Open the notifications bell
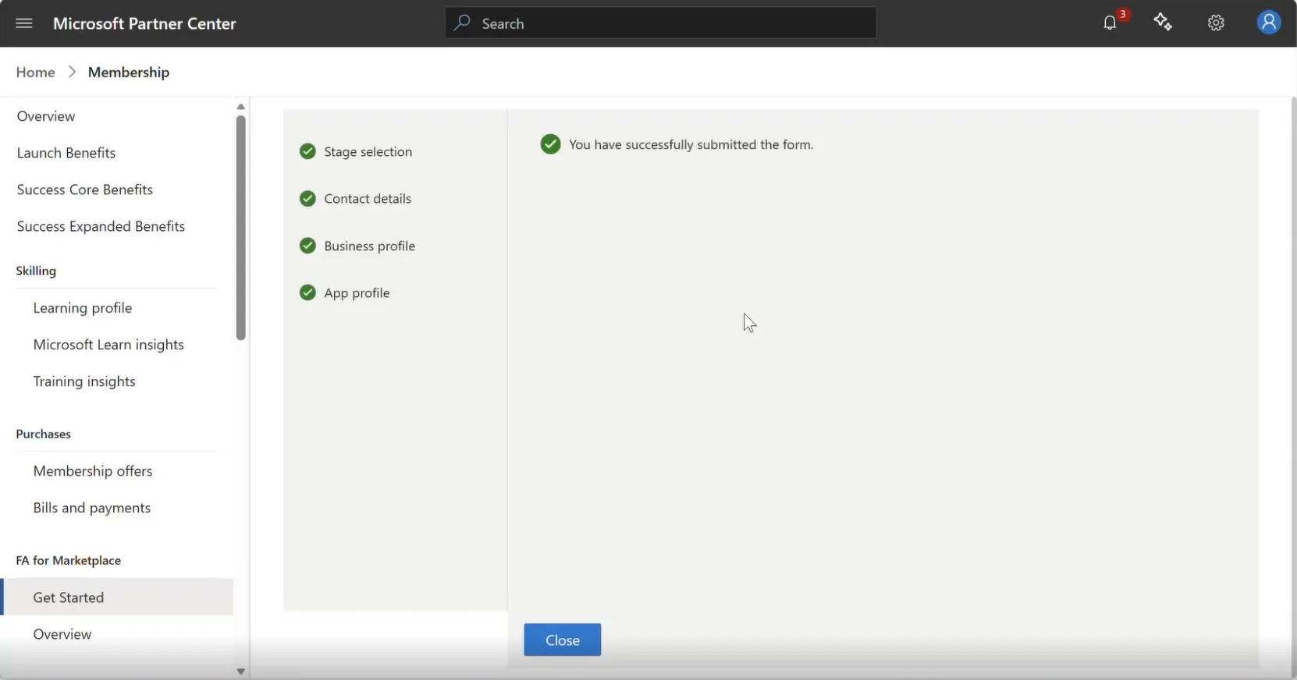 pos(1110,23)
